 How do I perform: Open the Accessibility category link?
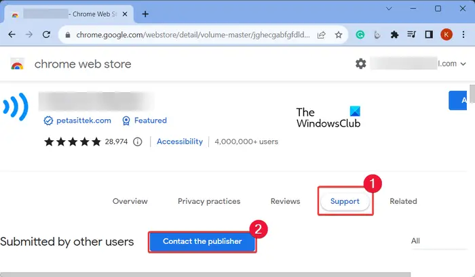180,142
